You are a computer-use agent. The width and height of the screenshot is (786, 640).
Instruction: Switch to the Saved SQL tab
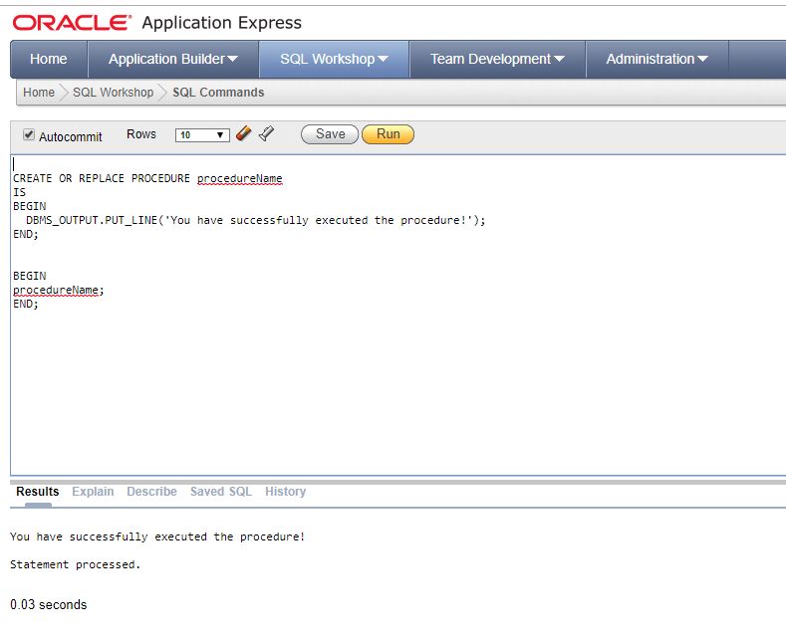221,492
